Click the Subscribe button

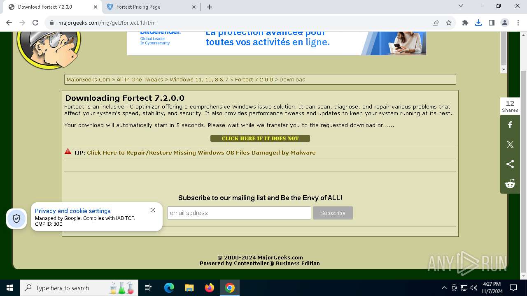[x=333, y=213]
